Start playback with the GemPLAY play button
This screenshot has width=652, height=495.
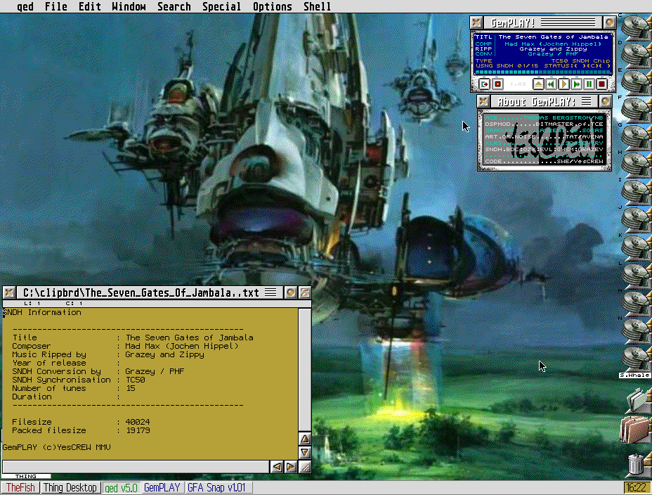[x=563, y=84]
